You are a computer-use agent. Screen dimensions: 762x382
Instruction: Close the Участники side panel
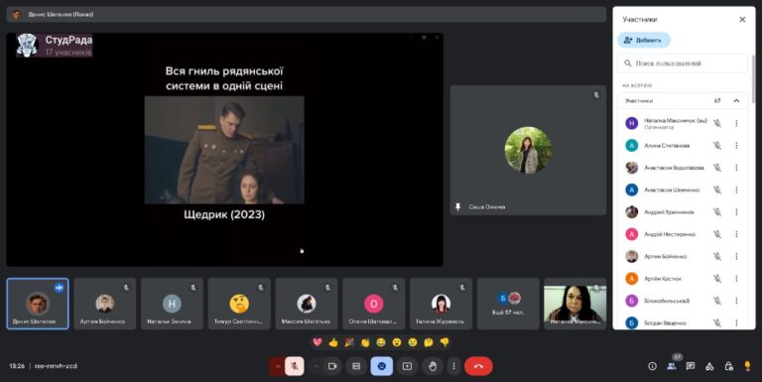[742, 20]
